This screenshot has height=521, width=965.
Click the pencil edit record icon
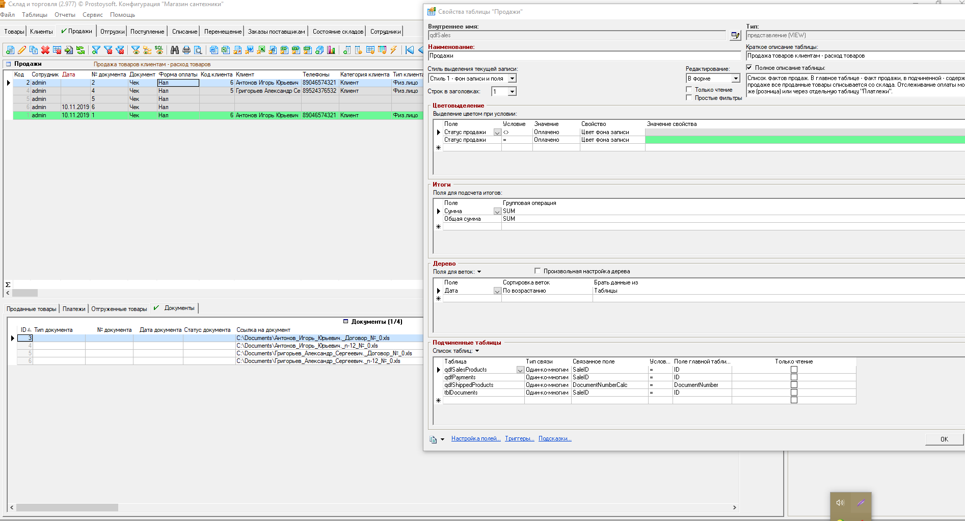pos(21,50)
